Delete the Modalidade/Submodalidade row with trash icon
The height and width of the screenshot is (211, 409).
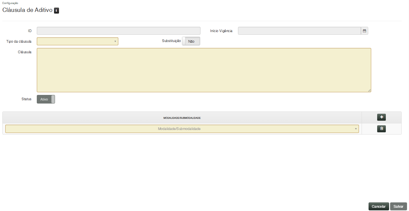tap(381, 129)
